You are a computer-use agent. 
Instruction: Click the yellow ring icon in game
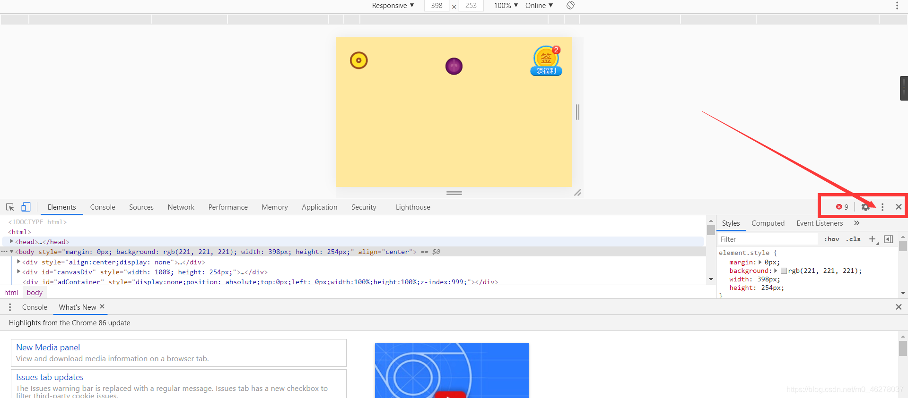click(x=359, y=60)
